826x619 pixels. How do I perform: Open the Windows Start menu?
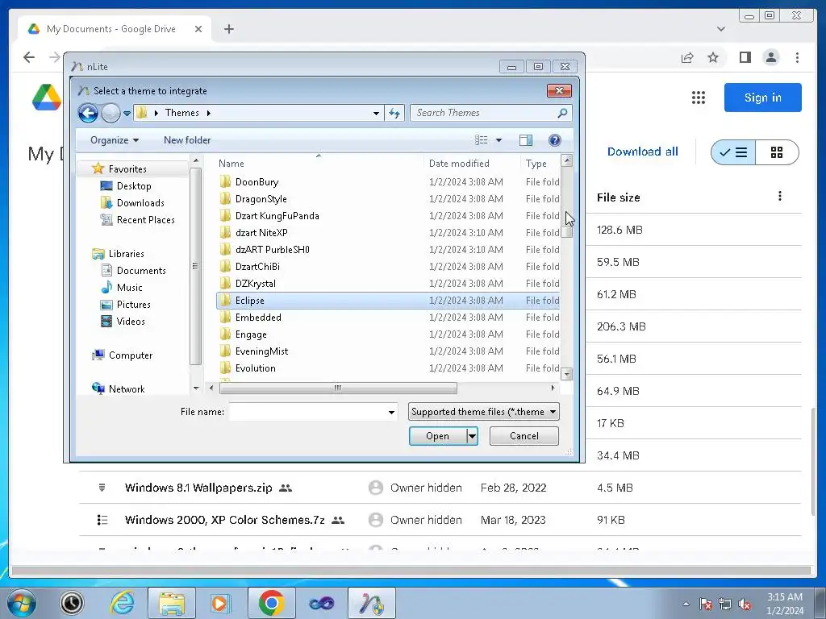click(x=22, y=603)
